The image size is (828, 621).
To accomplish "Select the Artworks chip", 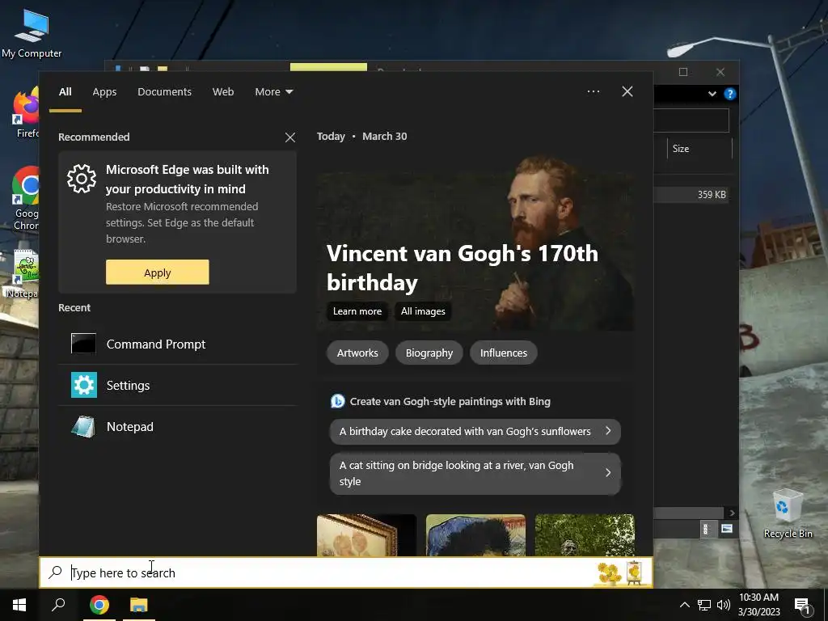I will (357, 353).
